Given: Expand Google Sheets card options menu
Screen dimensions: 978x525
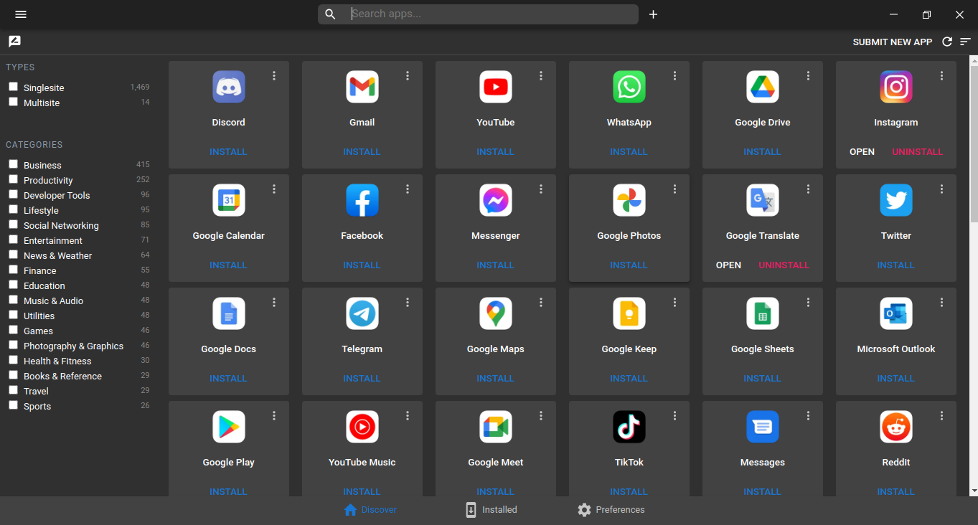Looking at the screenshot, I should coord(808,303).
